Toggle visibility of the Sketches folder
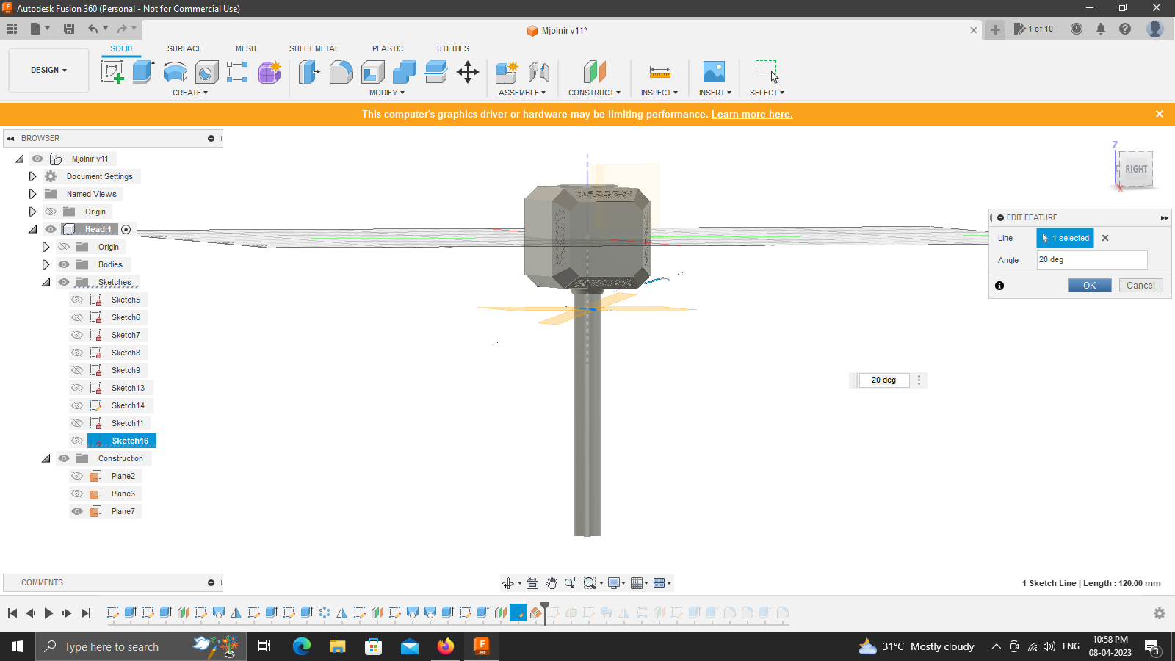1175x661 pixels. click(x=64, y=282)
